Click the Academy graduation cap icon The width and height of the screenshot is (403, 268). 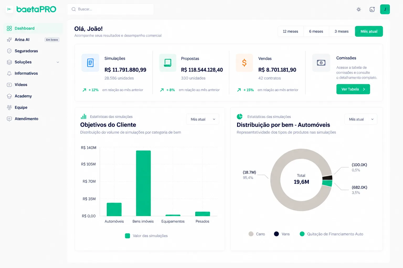pos(9,96)
